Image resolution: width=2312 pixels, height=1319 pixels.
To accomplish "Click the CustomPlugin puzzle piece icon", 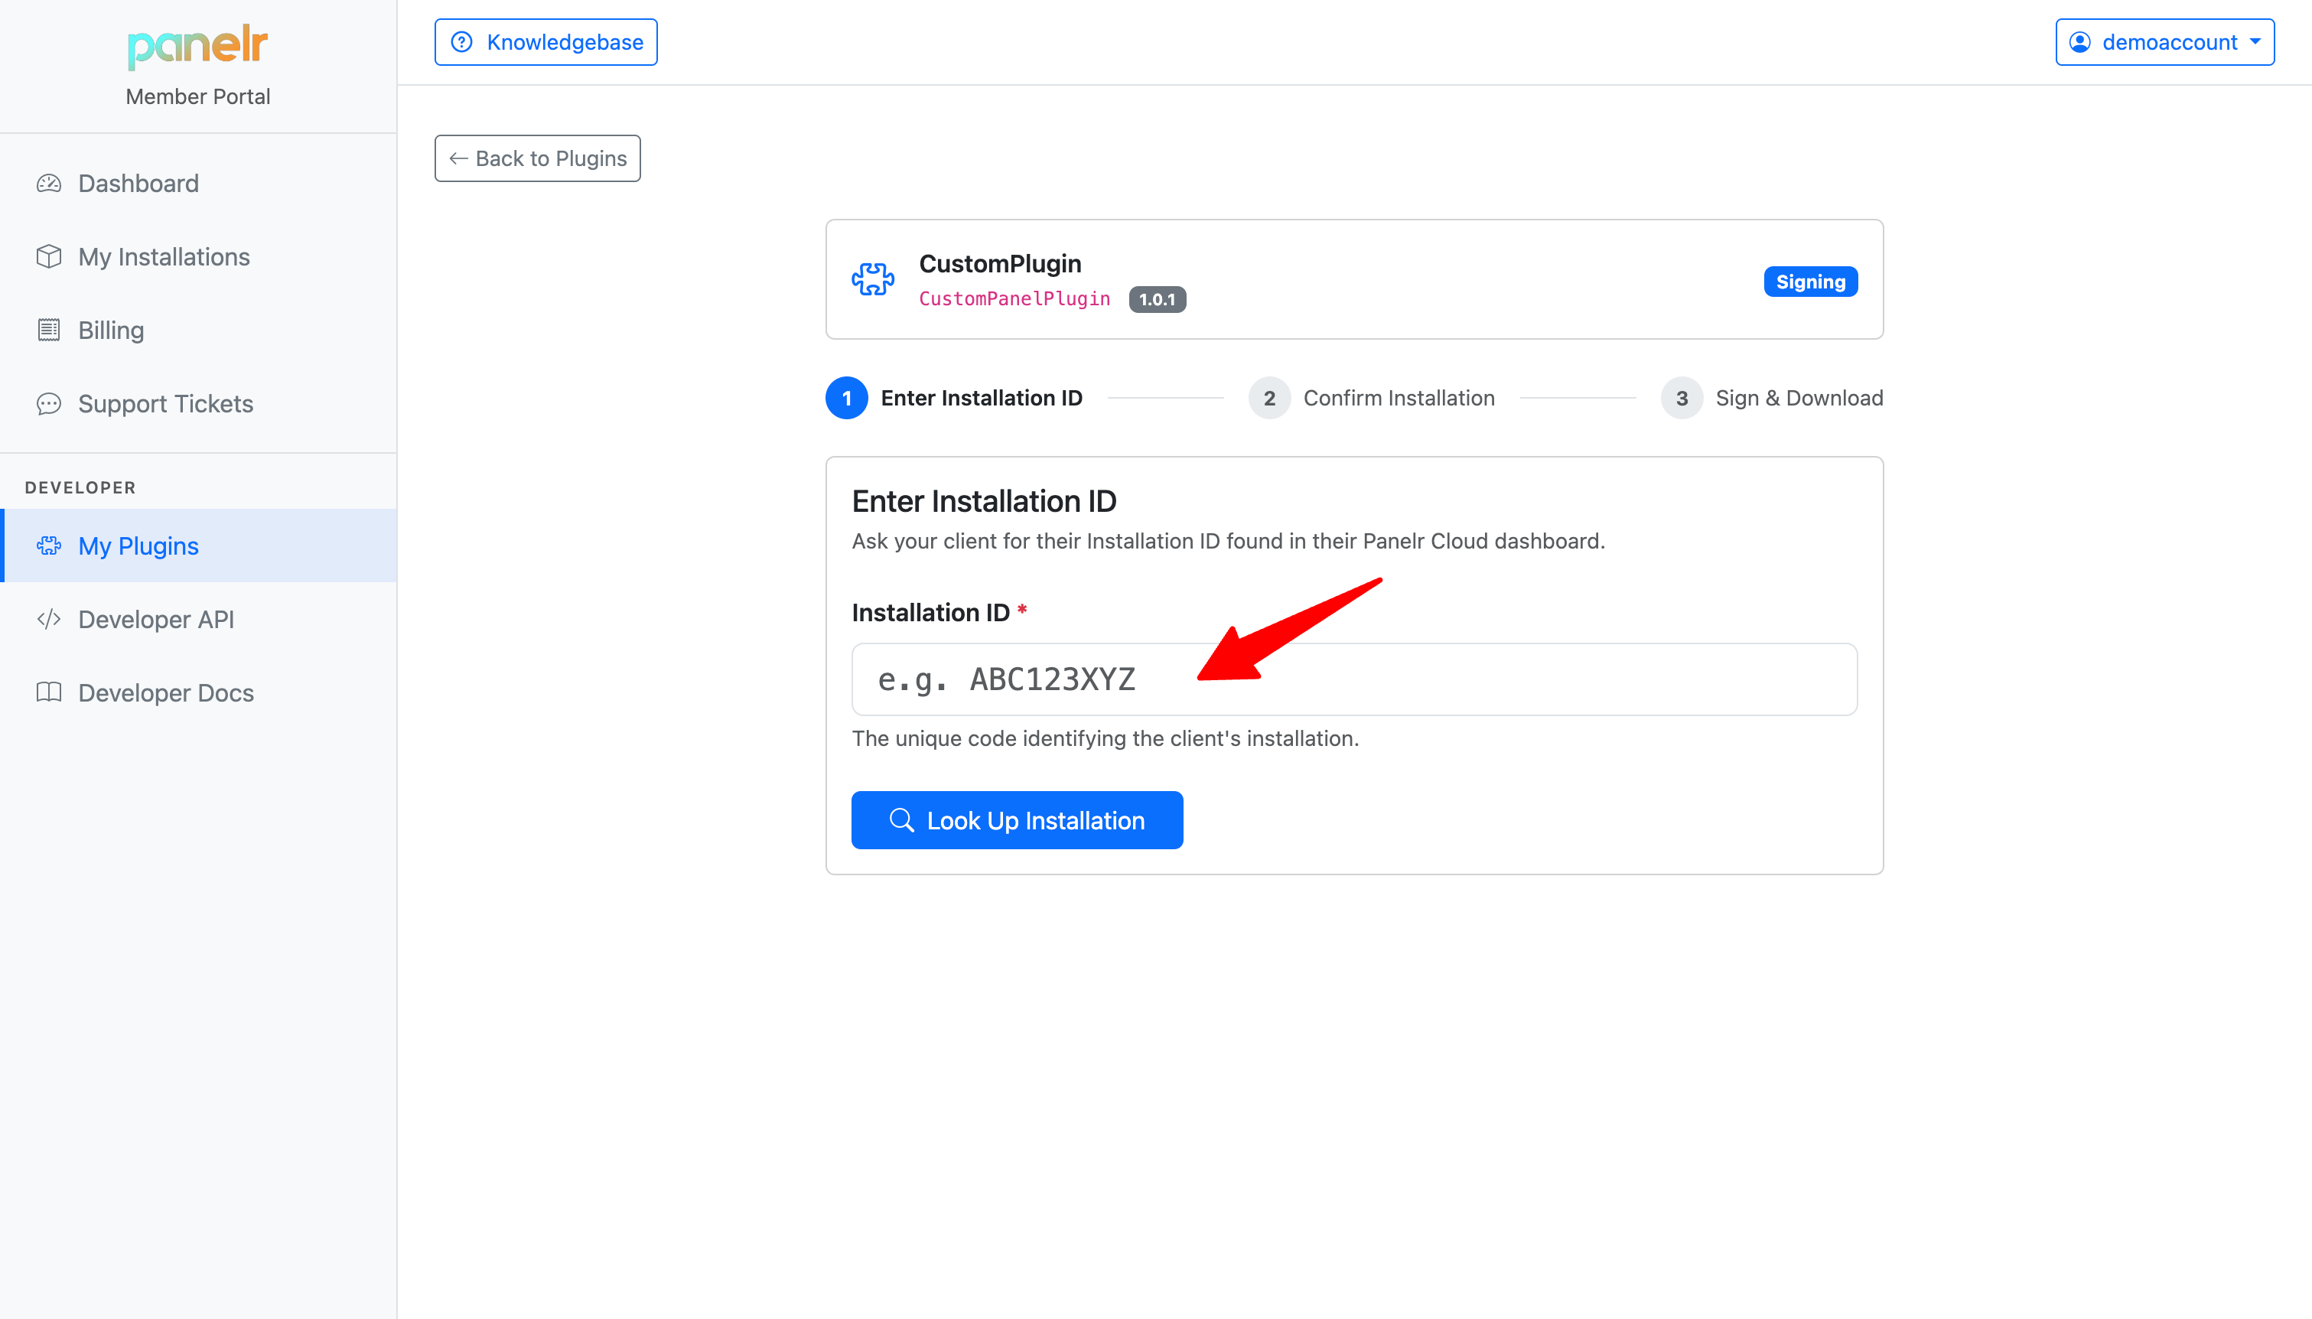I will [x=873, y=279].
